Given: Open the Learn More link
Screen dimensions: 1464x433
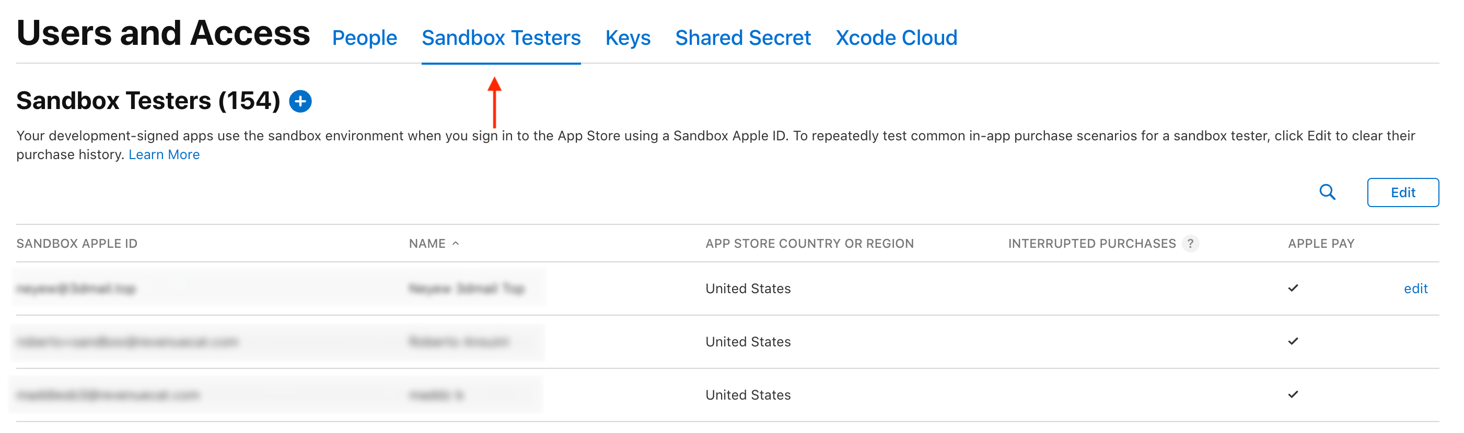Looking at the screenshot, I should [164, 154].
